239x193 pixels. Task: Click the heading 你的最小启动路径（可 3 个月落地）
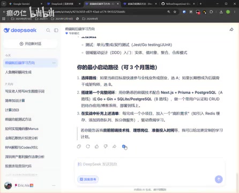(x=117, y=68)
